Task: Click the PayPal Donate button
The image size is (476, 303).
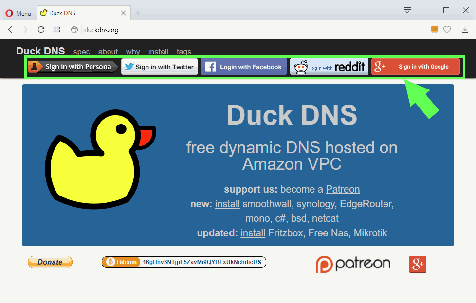Action: pyautogui.click(x=50, y=262)
